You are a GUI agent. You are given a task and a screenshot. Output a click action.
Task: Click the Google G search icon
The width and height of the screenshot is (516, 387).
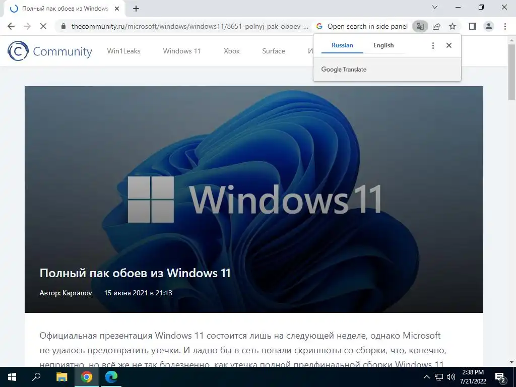click(319, 26)
